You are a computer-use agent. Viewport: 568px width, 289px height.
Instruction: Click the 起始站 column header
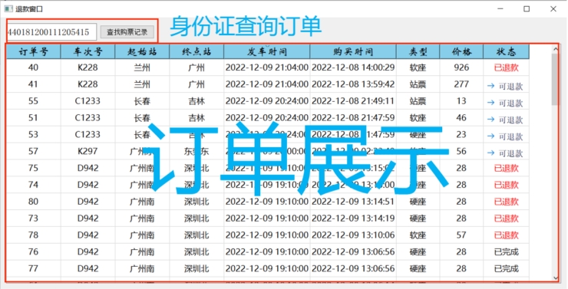pyautogui.click(x=142, y=51)
